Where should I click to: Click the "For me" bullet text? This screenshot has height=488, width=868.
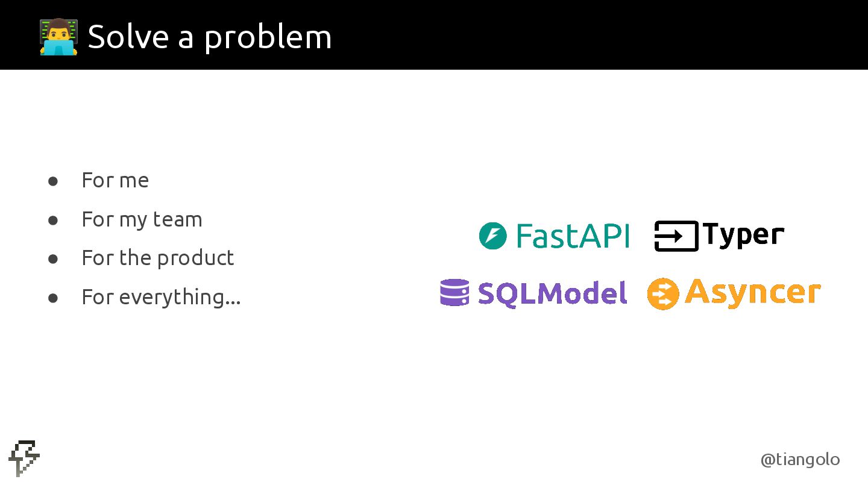tap(115, 180)
